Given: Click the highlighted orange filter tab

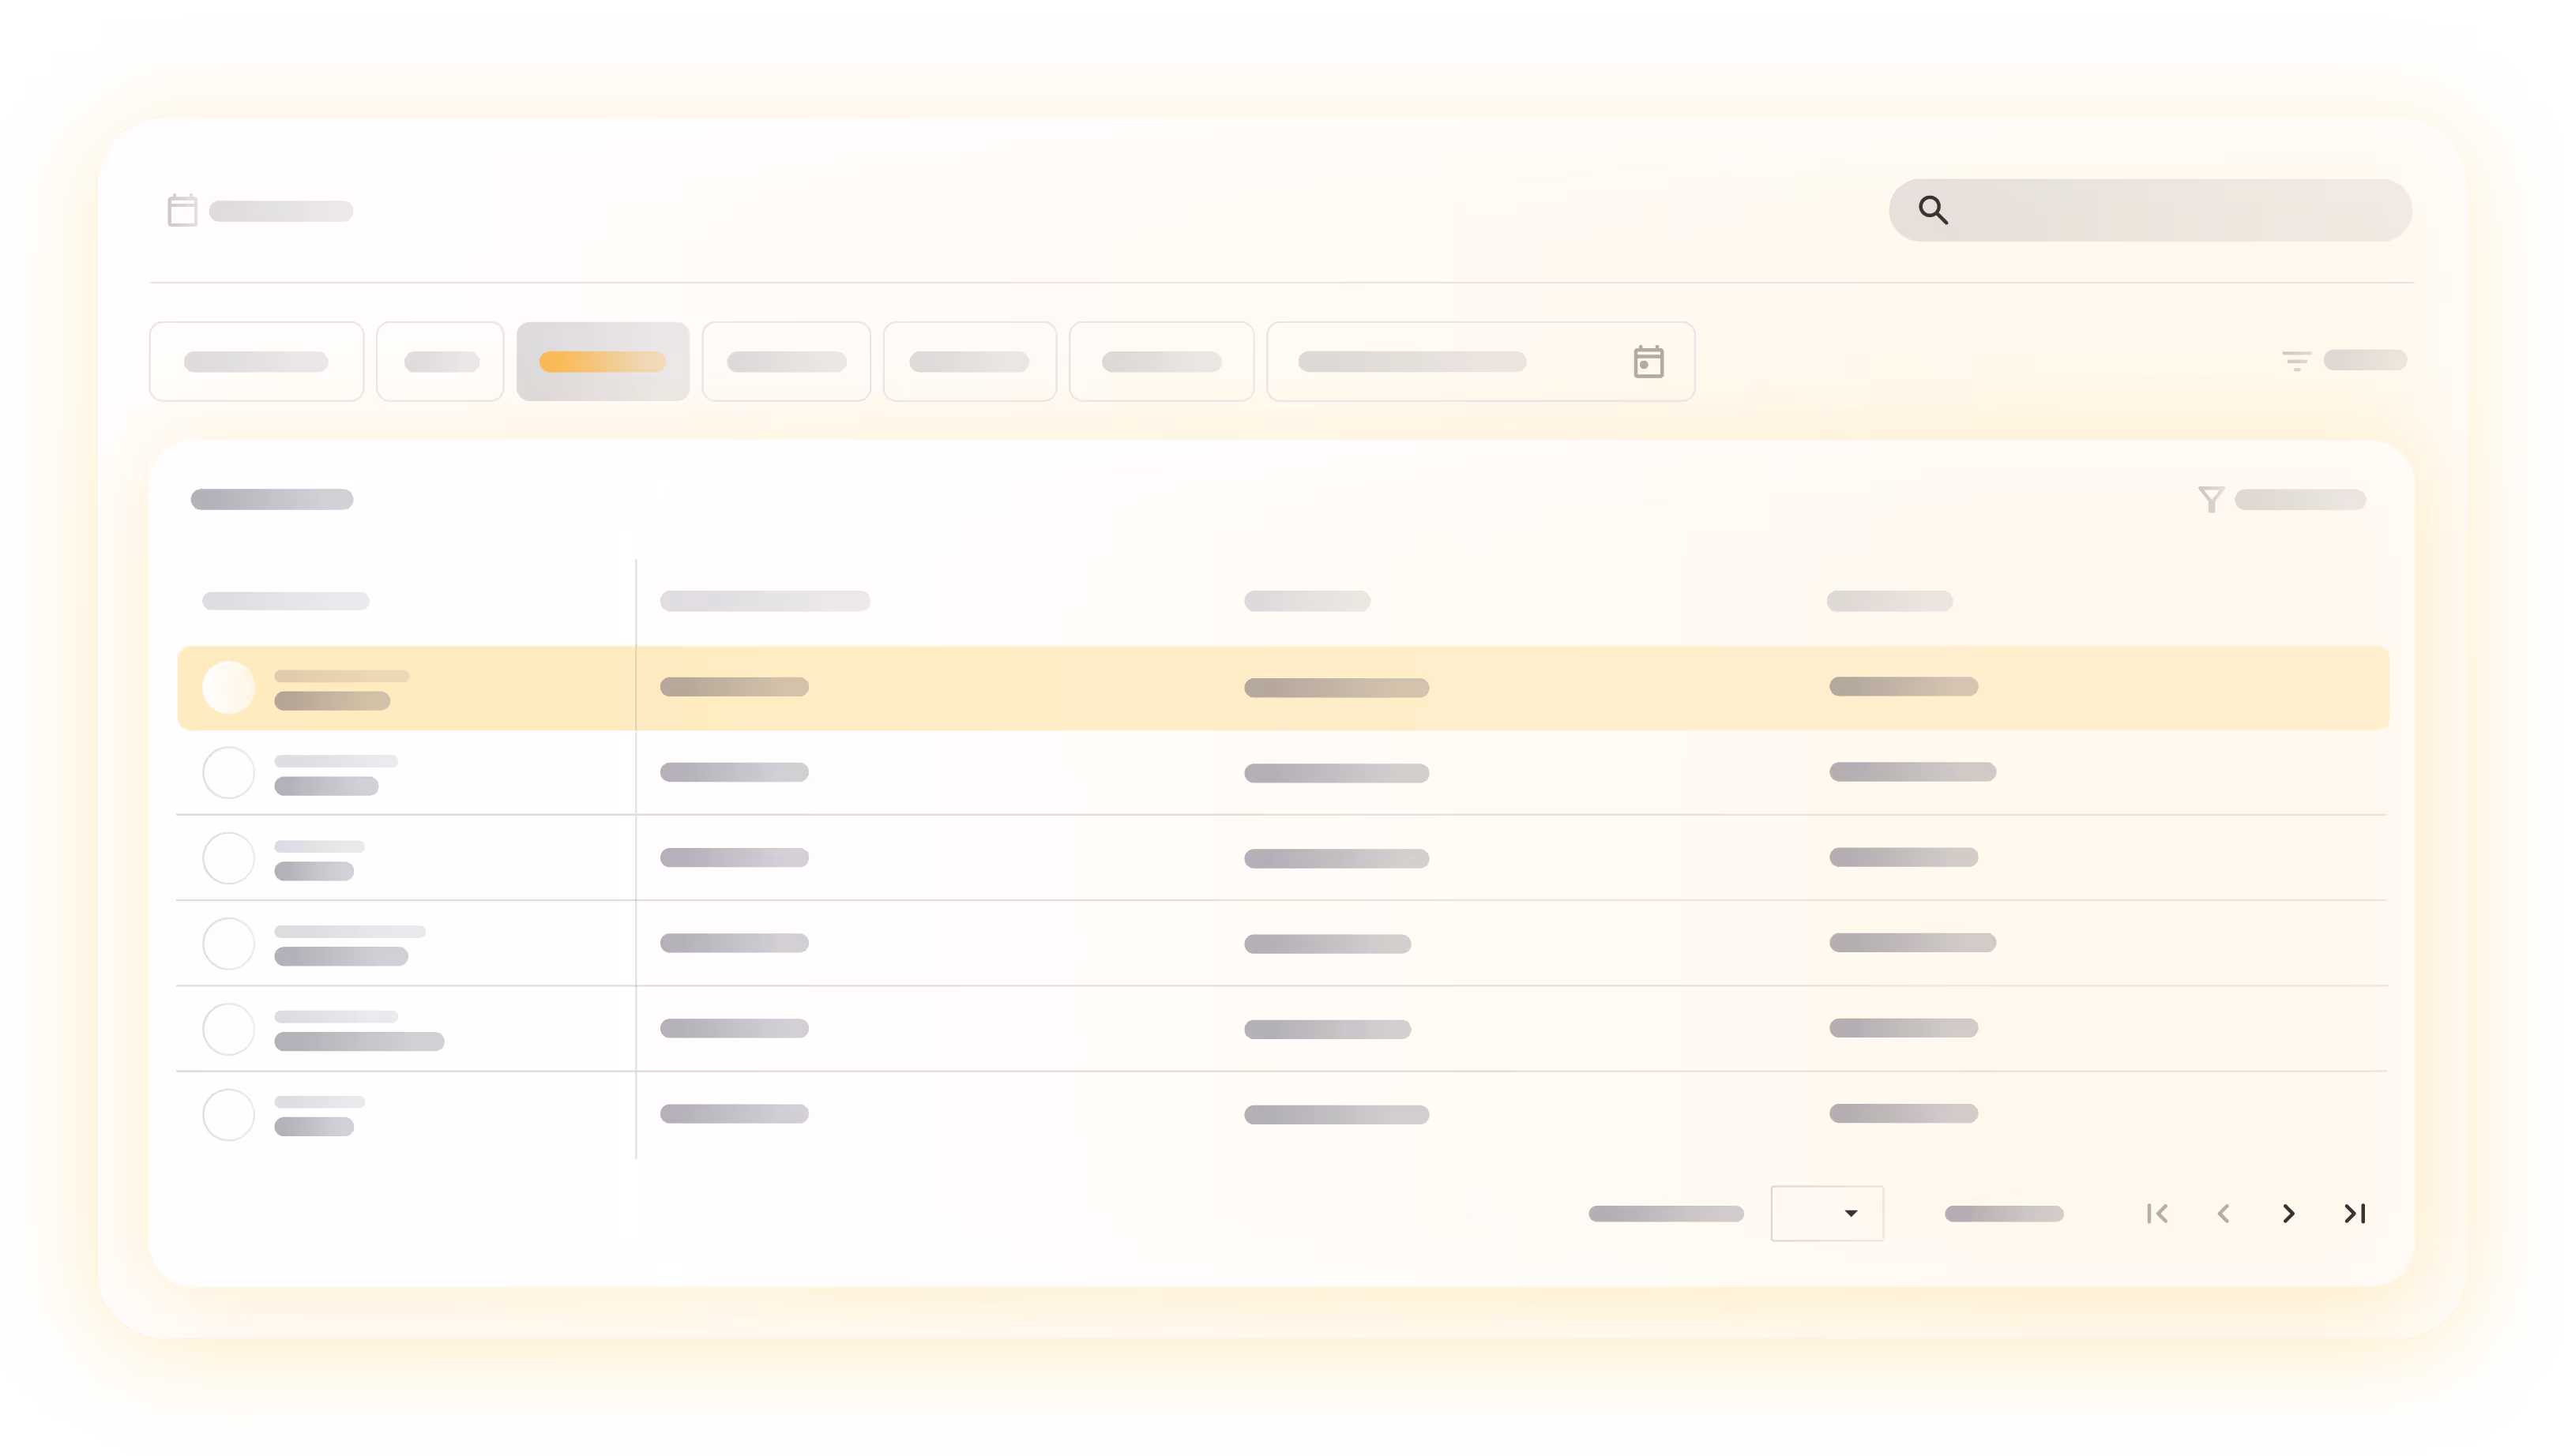Looking at the screenshot, I should [x=602, y=362].
